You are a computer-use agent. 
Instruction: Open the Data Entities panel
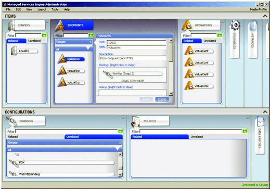260,135
